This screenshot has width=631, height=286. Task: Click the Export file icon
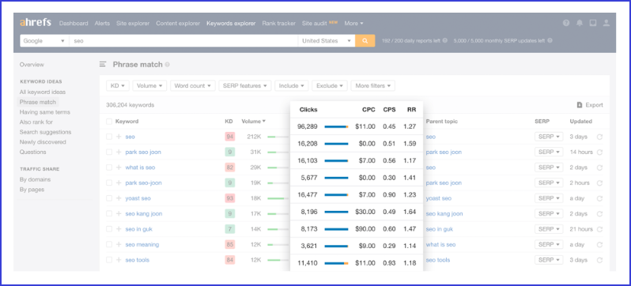click(580, 105)
